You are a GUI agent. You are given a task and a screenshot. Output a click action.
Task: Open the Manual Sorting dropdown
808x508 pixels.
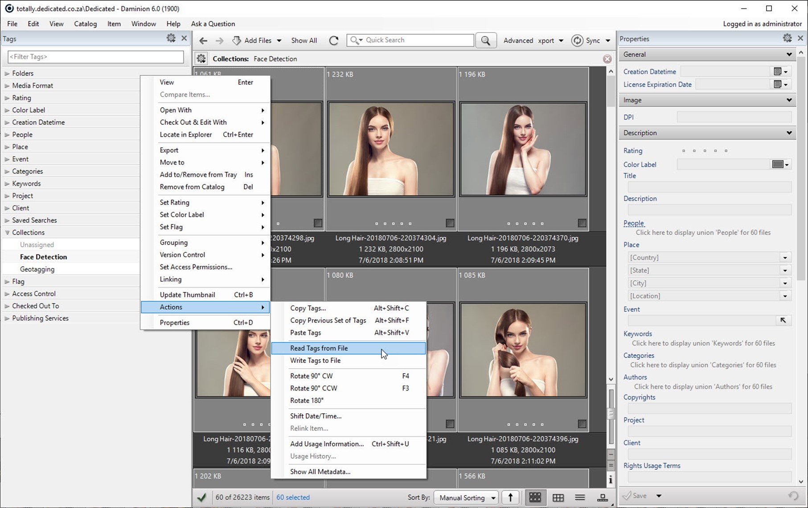tap(466, 497)
